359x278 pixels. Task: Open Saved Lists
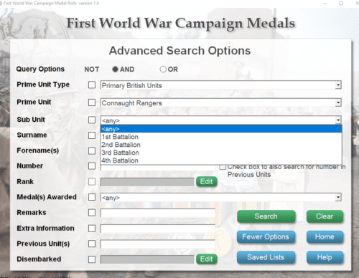(x=266, y=257)
